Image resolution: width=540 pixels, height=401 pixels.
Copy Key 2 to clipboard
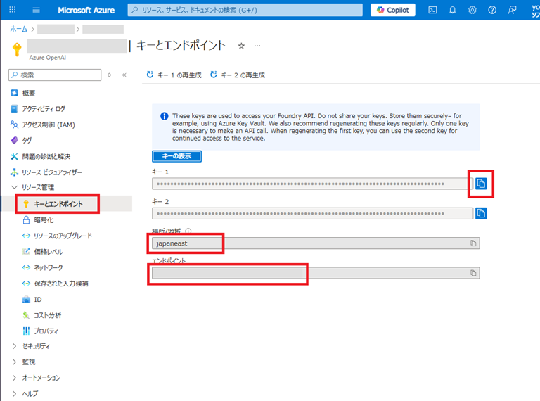tap(482, 212)
